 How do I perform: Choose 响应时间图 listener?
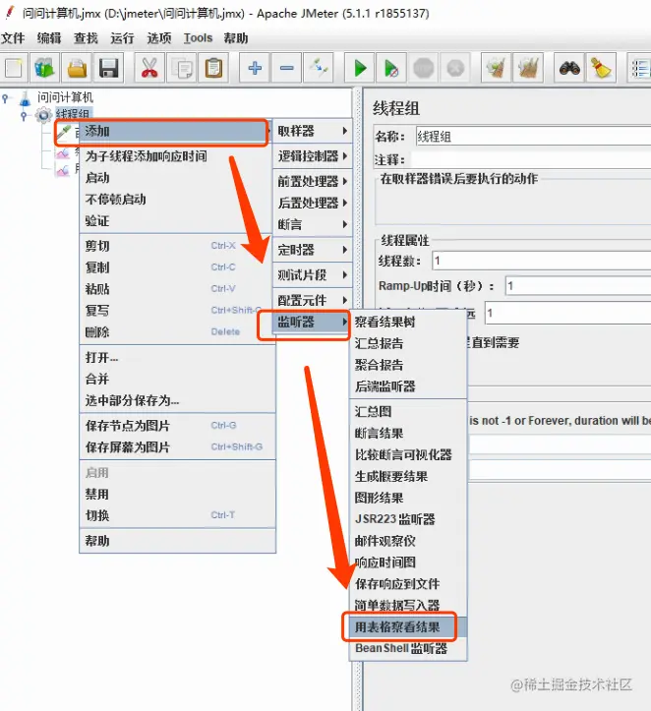408,563
